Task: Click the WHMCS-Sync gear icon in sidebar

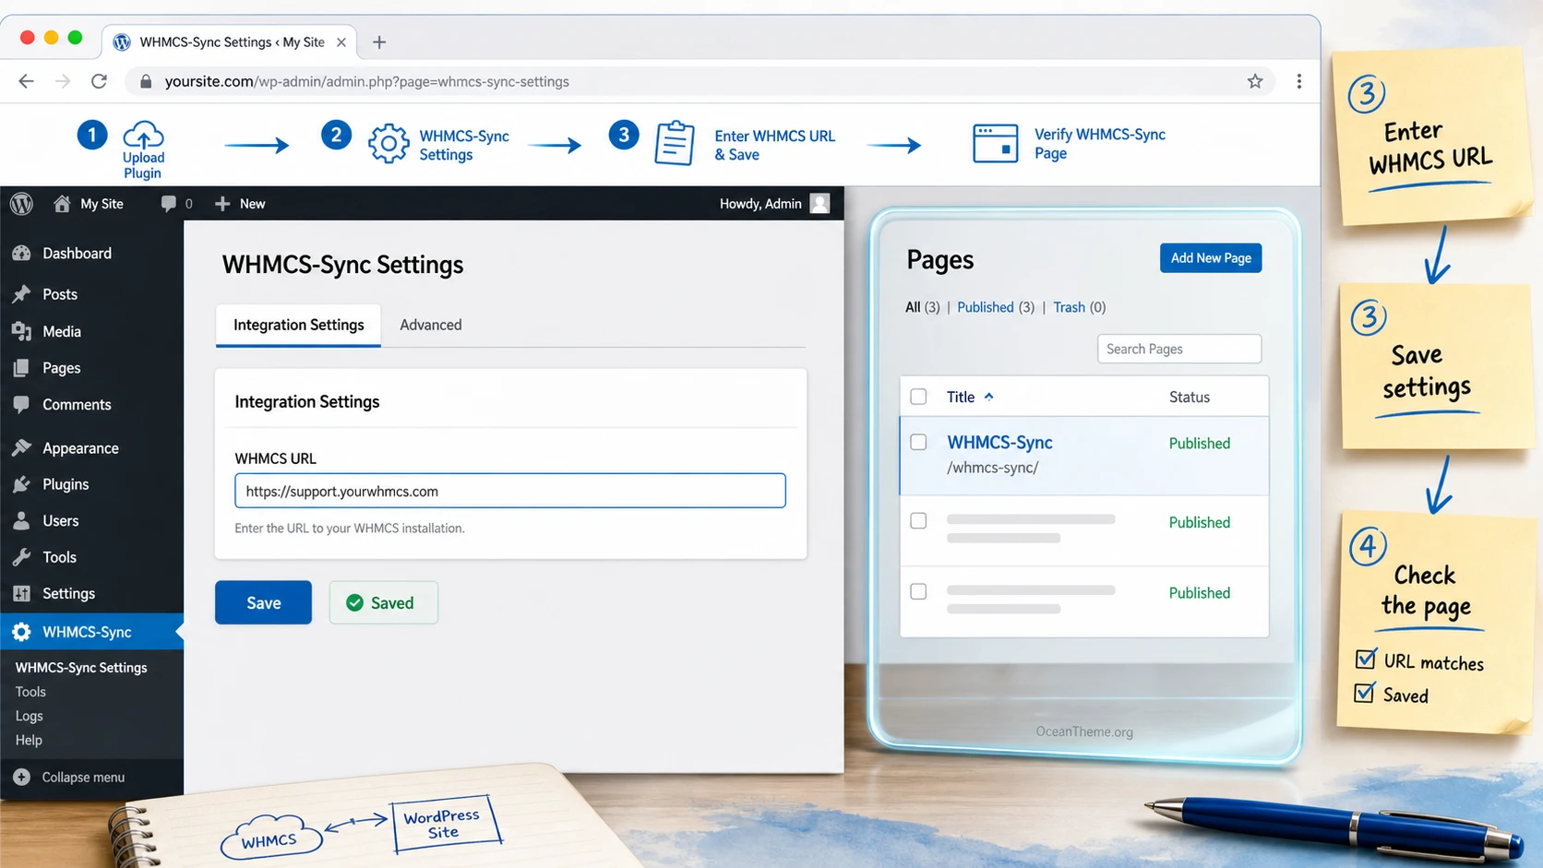Action: click(x=21, y=632)
